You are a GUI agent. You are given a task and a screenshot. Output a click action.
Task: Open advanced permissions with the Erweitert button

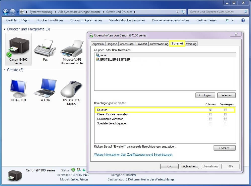[x=224, y=148]
